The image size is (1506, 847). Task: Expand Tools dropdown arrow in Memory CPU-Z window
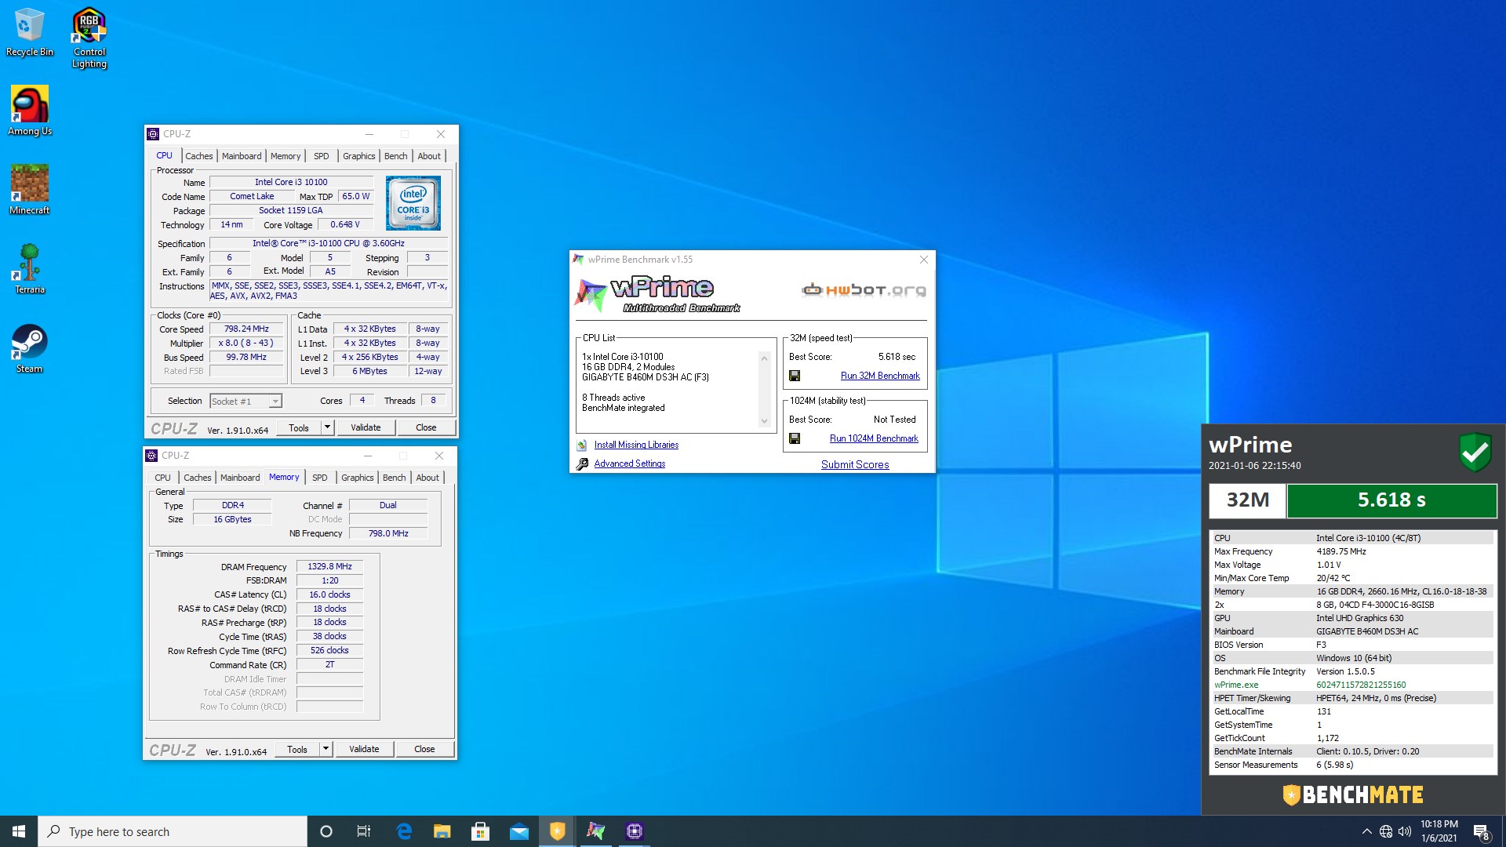pos(326,749)
